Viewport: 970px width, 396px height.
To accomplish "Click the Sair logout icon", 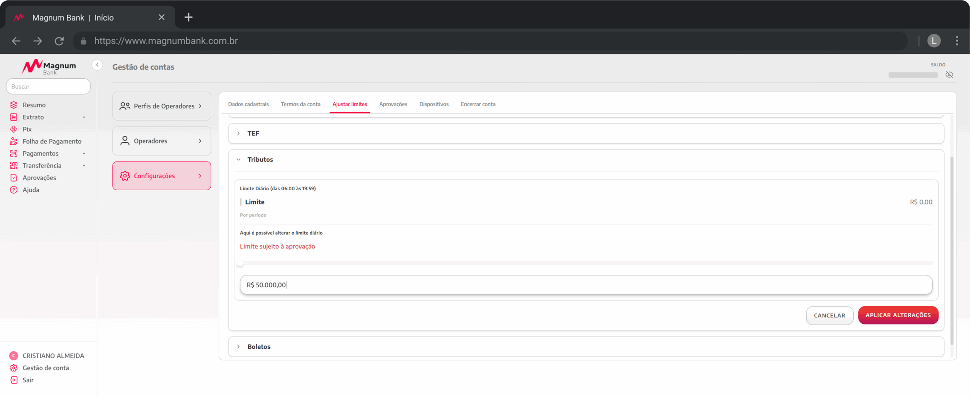I will [14, 380].
